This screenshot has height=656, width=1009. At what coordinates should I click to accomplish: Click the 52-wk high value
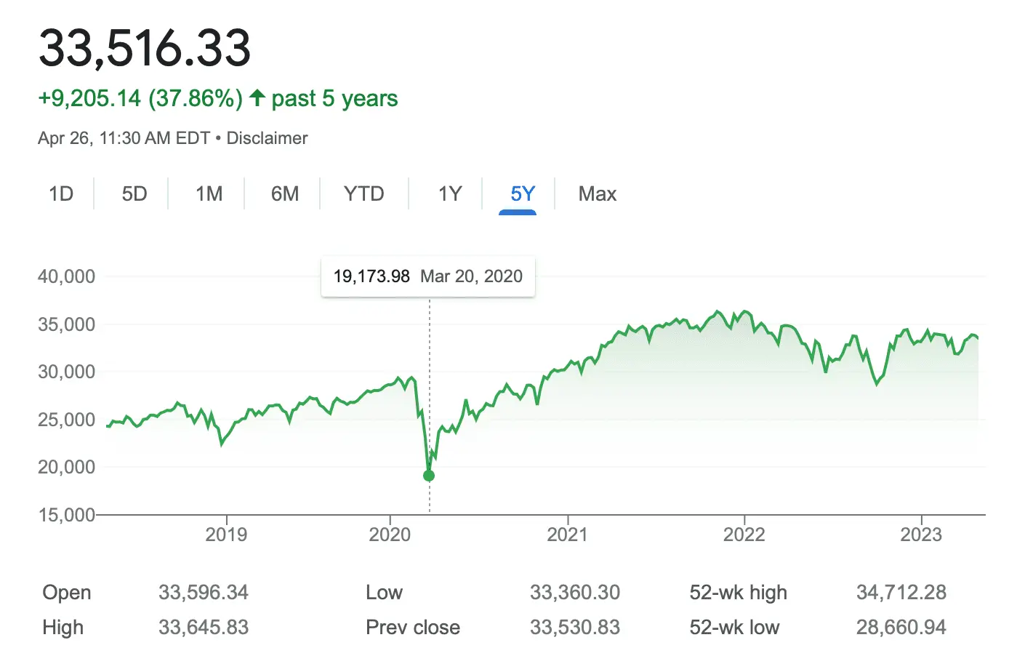point(901,593)
